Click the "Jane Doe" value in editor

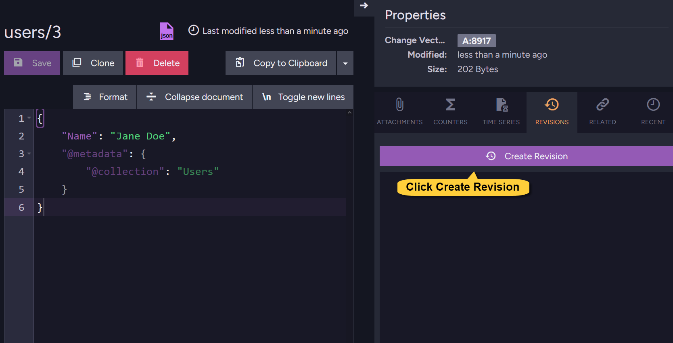140,136
